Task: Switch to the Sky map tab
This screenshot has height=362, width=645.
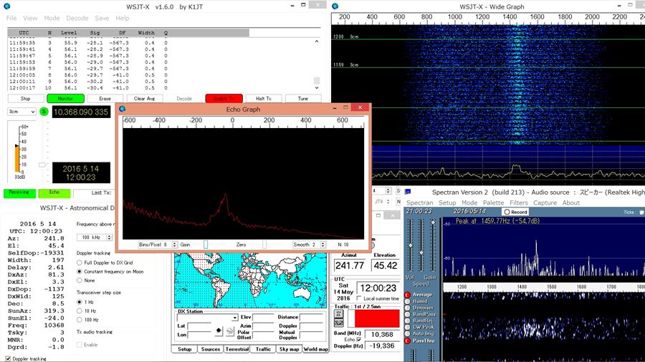Action: pos(290,349)
